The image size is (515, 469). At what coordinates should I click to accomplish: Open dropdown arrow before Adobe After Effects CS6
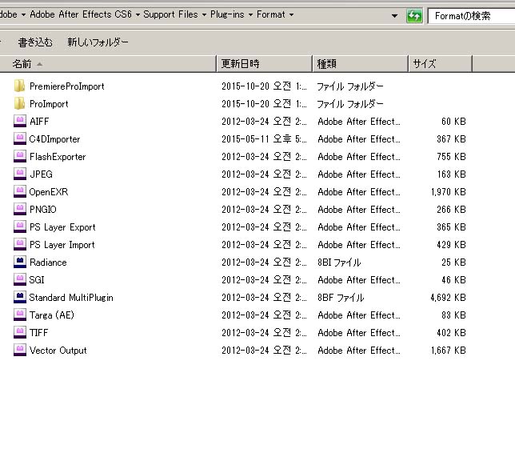[x=23, y=14]
